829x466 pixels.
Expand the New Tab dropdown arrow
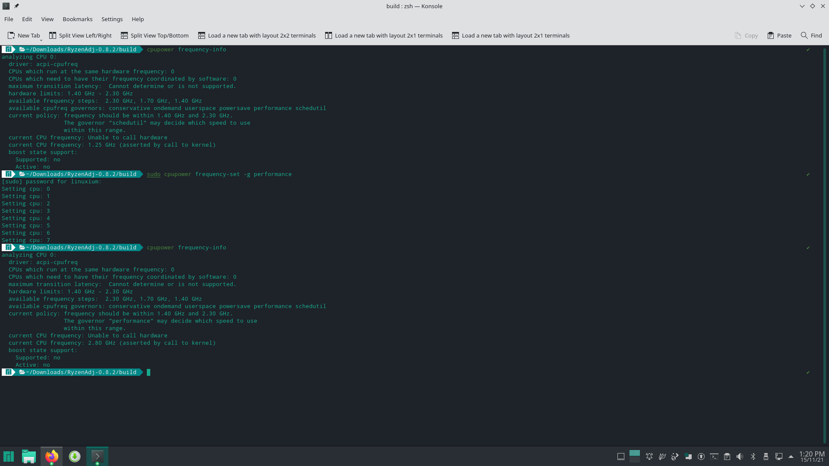[41, 40]
